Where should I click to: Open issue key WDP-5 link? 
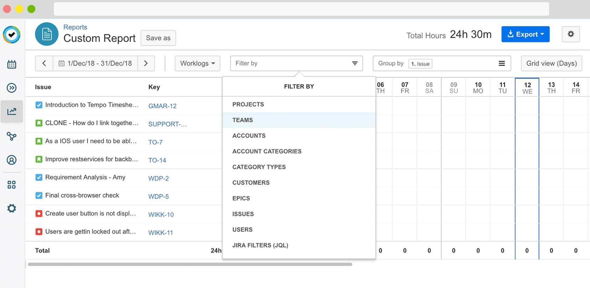pos(159,196)
